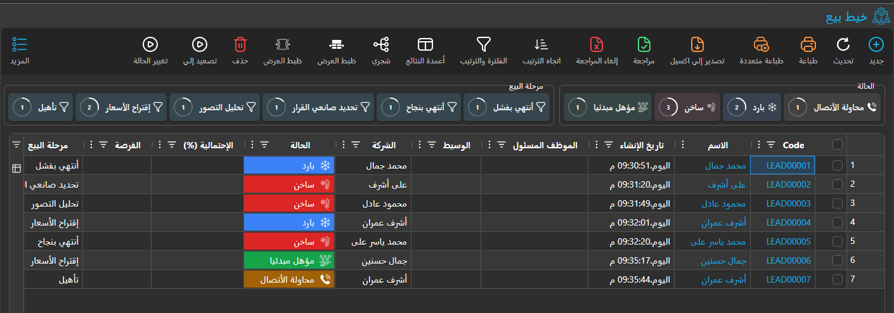Open filter icon on تاريخ الإنشاء column
Screen dimensions: 894x313
tap(609, 145)
